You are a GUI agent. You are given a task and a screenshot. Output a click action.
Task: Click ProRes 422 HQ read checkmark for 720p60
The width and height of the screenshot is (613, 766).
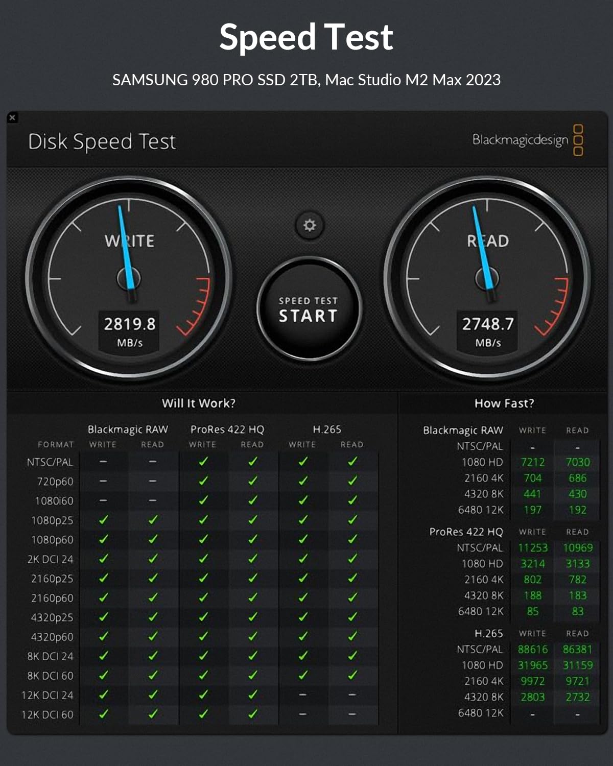252,481
